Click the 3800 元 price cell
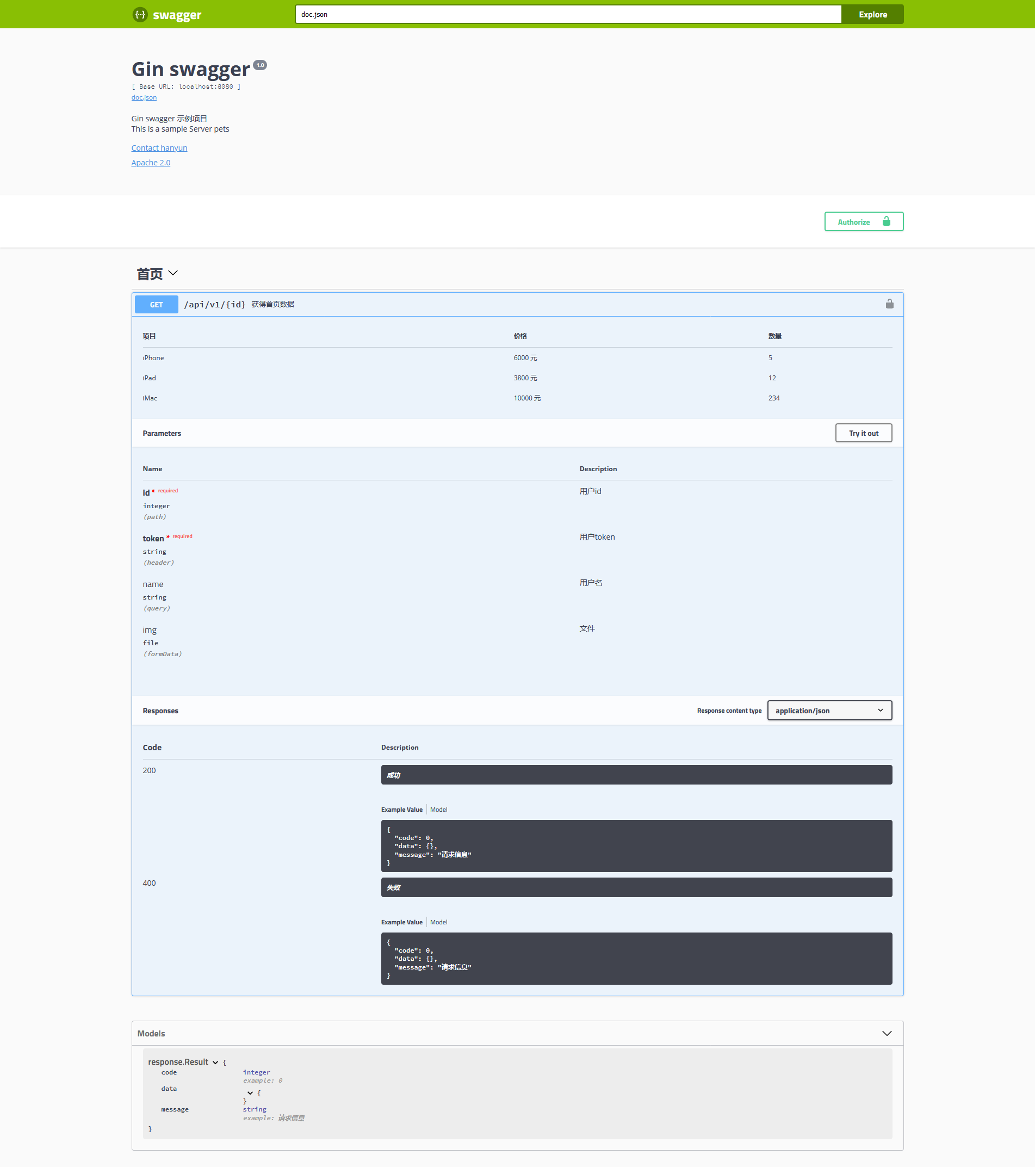Viewport: 1035px width, 1167px height. 525,378
